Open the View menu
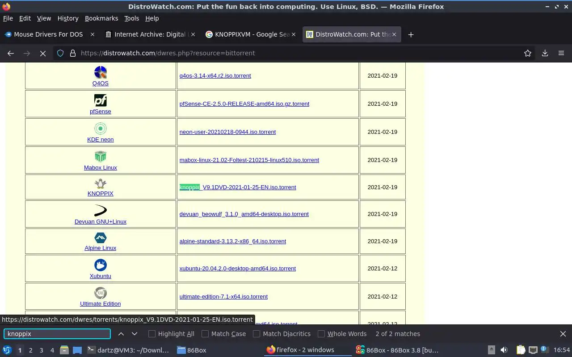The height and width of the screenshot is (357, 572). tap(44, 18)
